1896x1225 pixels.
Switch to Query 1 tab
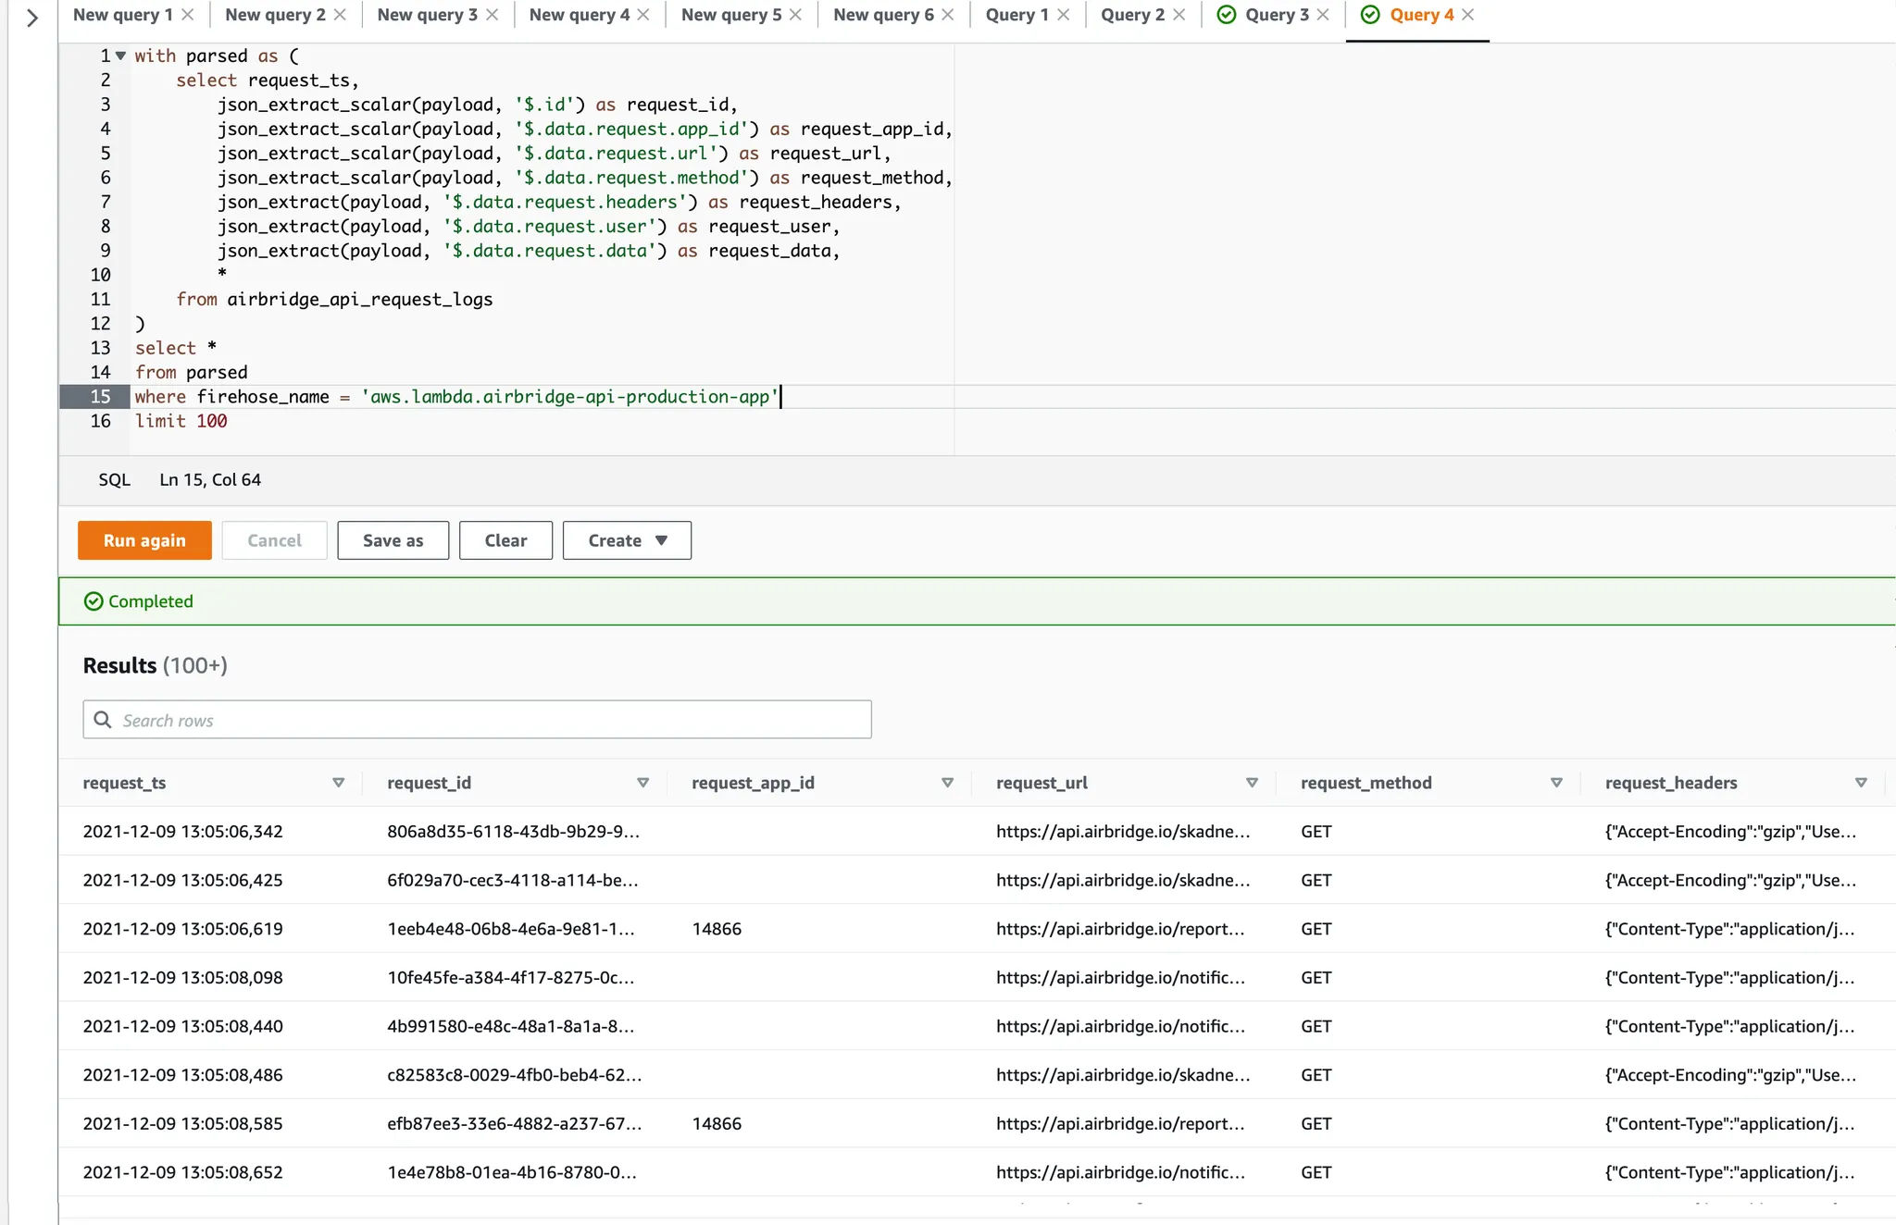pyautogui.click(x=1017, y=15)
